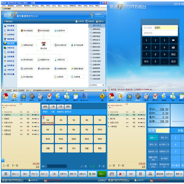
Task: Open the calendar 28 营业日结 node in management window
Action: (x=44, y=45)
